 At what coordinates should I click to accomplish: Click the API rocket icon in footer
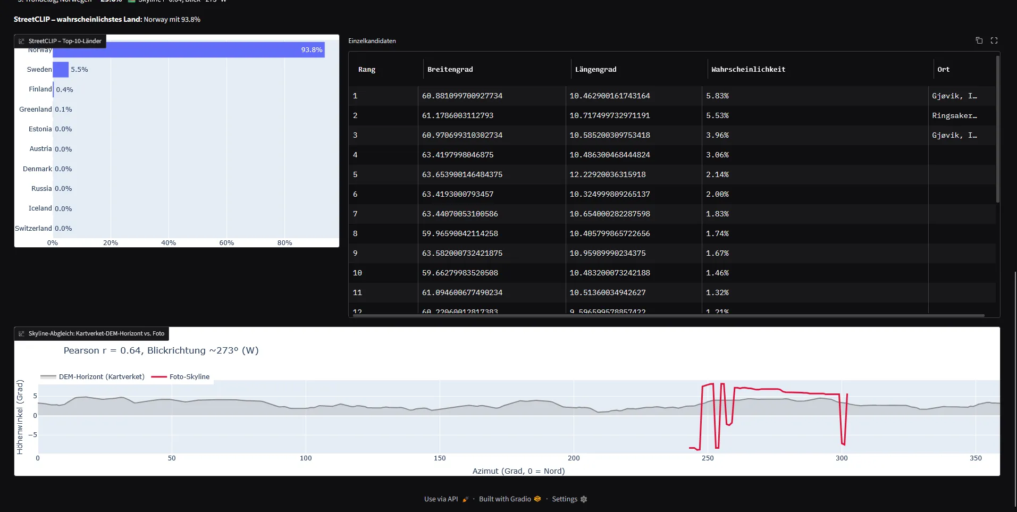(465, 499)
